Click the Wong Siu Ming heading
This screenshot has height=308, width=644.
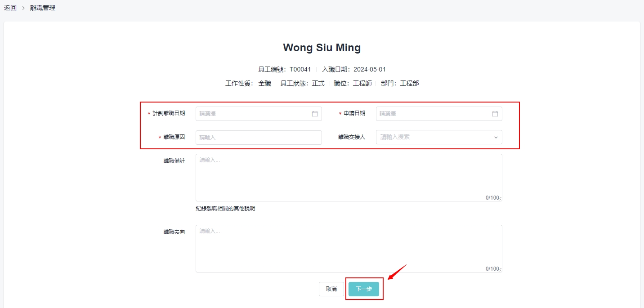click(x=322, y=48)
